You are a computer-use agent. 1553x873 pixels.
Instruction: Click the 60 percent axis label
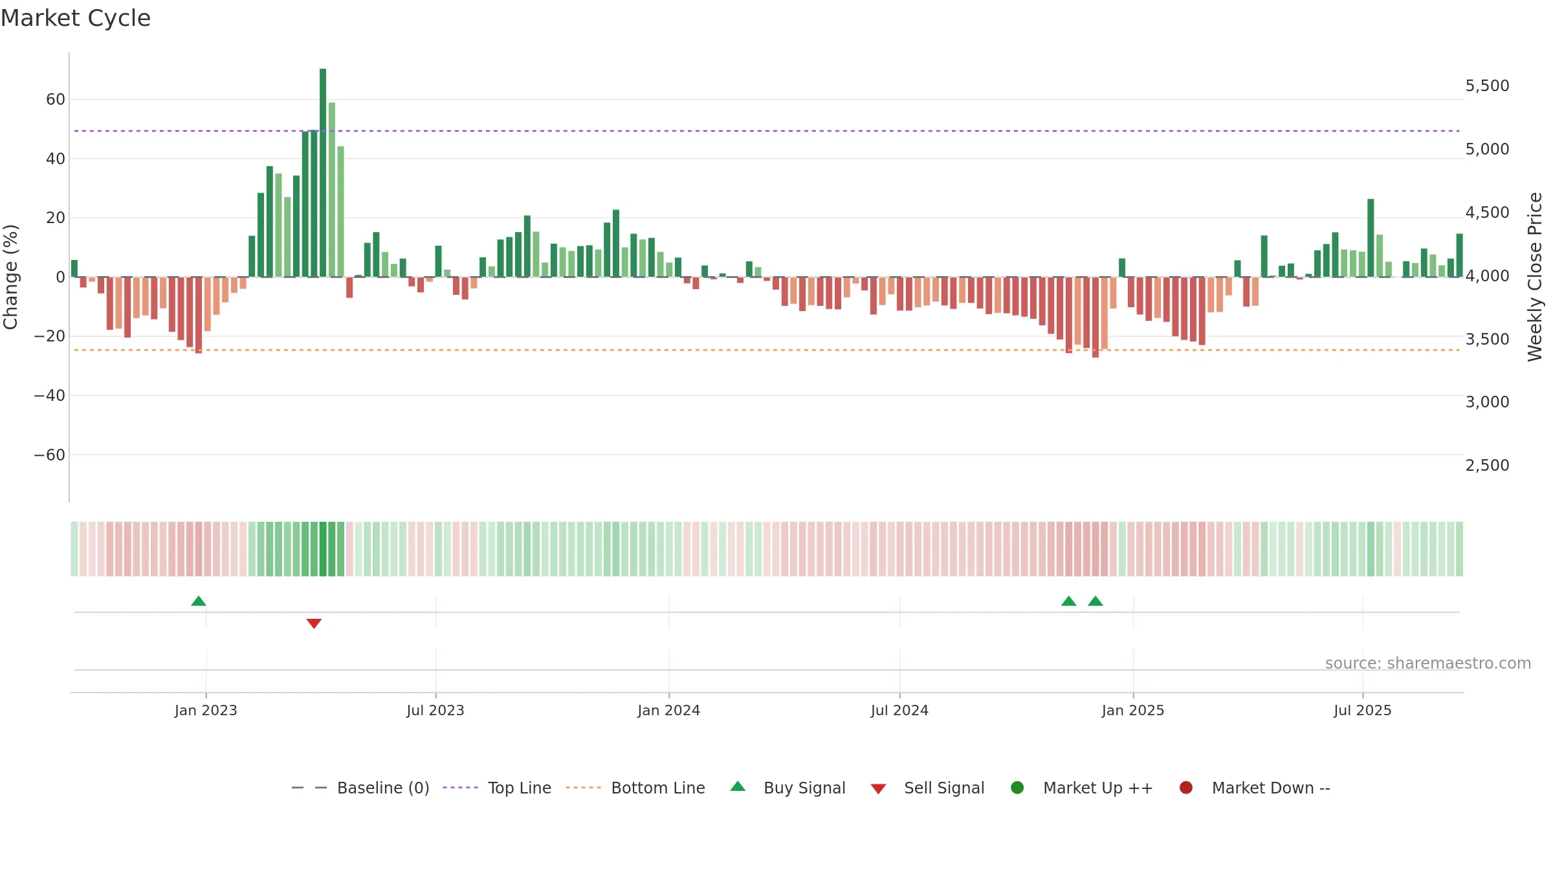click(x=56, y=100)
